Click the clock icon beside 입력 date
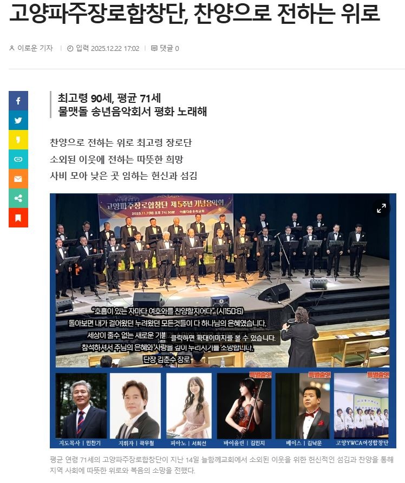 (x=70, y=48)
